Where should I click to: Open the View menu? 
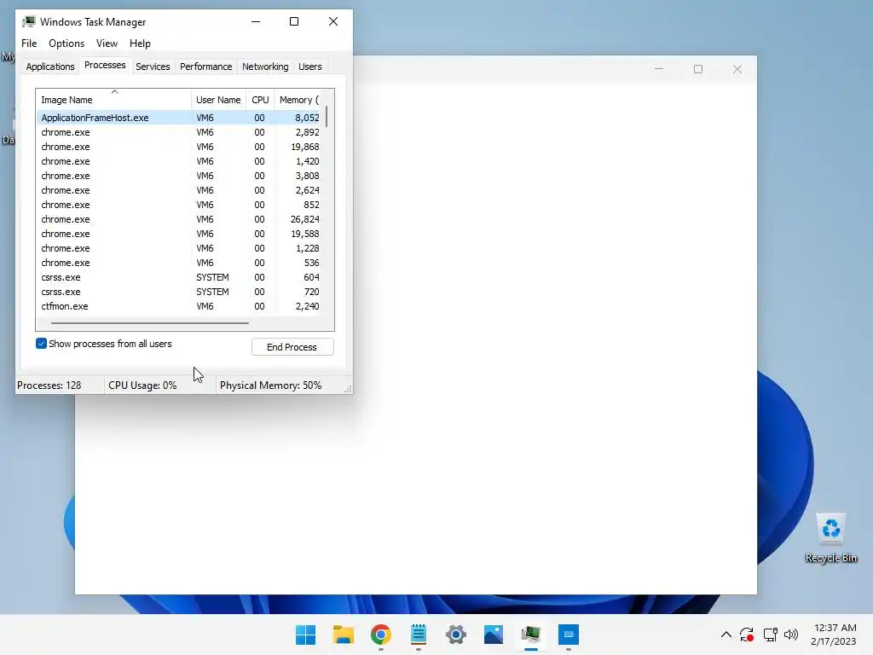107,43
